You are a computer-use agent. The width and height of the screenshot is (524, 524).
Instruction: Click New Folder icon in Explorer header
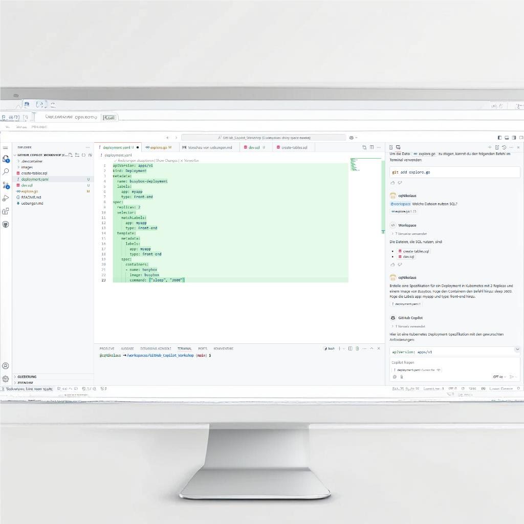[x=77, y=155]
